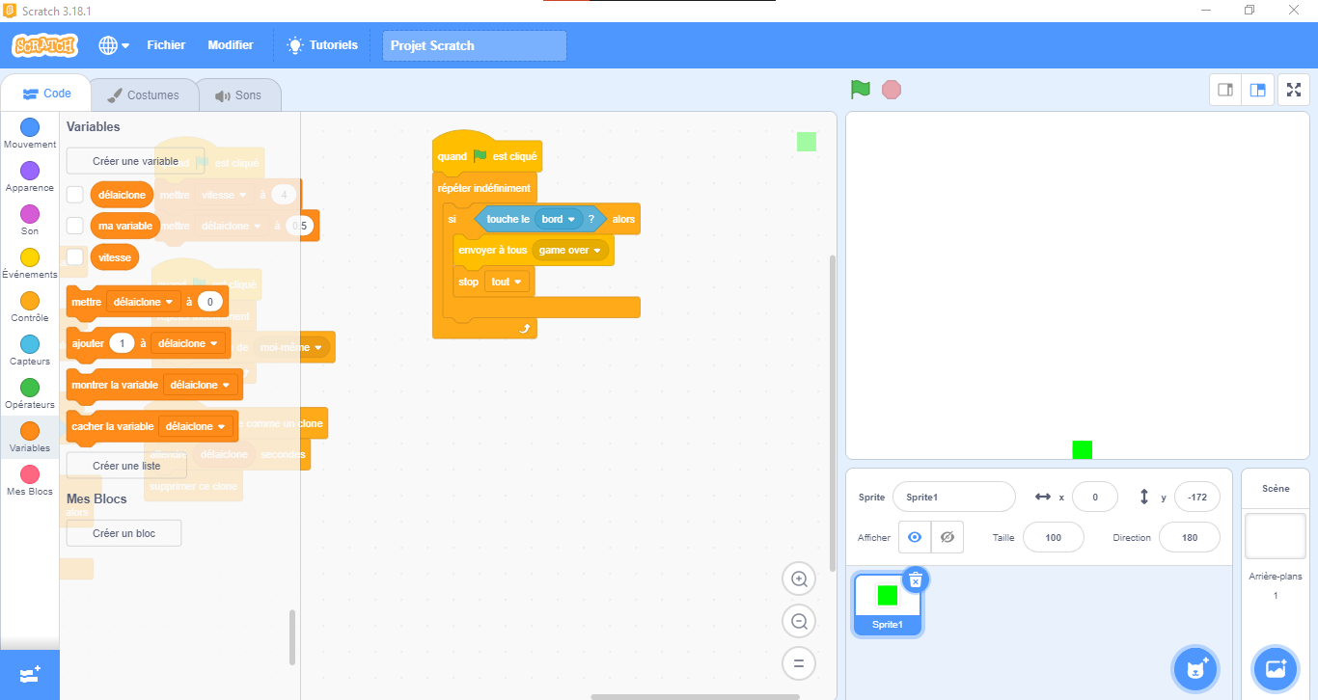
Task: Open the language globe menu
Action: coord(113,45)
